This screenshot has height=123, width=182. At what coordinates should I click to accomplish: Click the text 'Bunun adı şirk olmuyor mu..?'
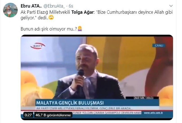(x=49, y=29)
